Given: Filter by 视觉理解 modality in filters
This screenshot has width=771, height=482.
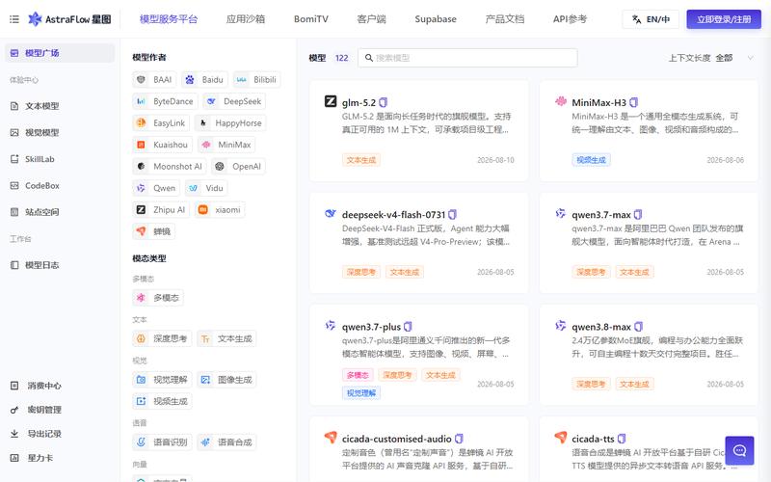Looking at the screenshot, I should 162,380.
